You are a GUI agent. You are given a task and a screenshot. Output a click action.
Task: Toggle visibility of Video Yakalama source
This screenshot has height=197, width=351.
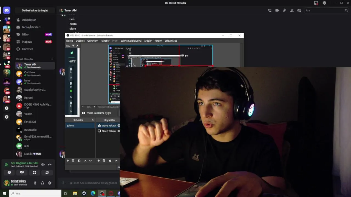[x=119, y=126]
